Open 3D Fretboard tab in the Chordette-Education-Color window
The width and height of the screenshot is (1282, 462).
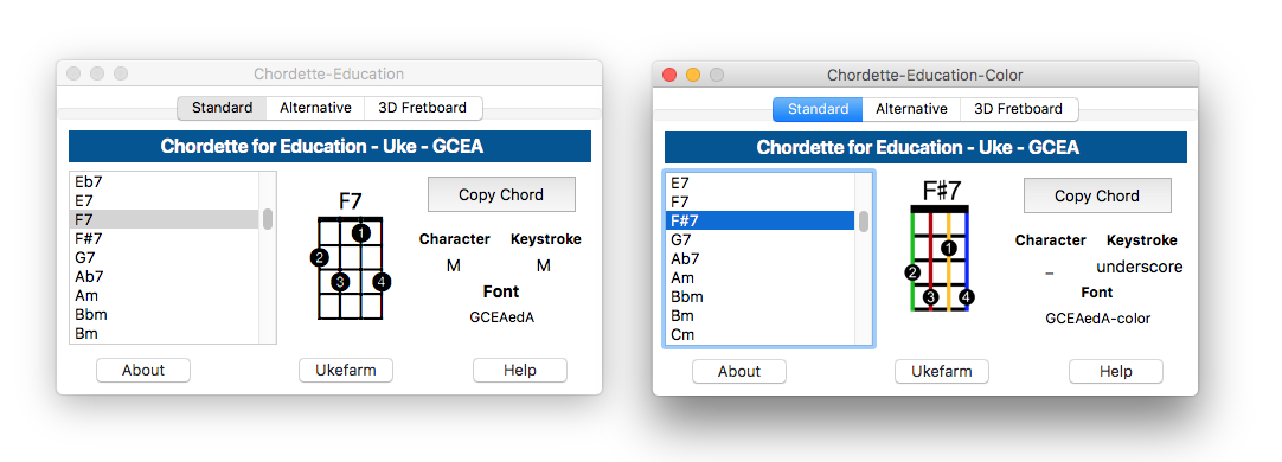pyautogui.click(x=1018, y=109)
